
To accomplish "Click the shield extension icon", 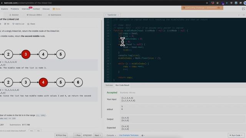I will [231, 3].
